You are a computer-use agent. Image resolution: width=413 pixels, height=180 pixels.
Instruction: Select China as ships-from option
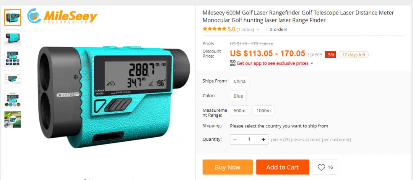239,81
